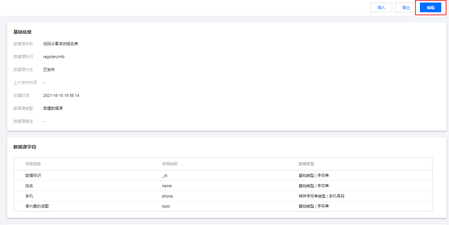Click the data source type 自建数据源
Screen dimensions: 449x225
tap(53, 108)
